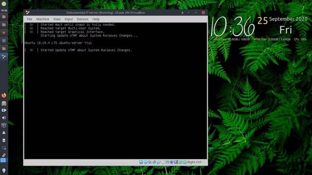Open the File menu in VirtualBox

pyautogui.click(x=29, y=19)
